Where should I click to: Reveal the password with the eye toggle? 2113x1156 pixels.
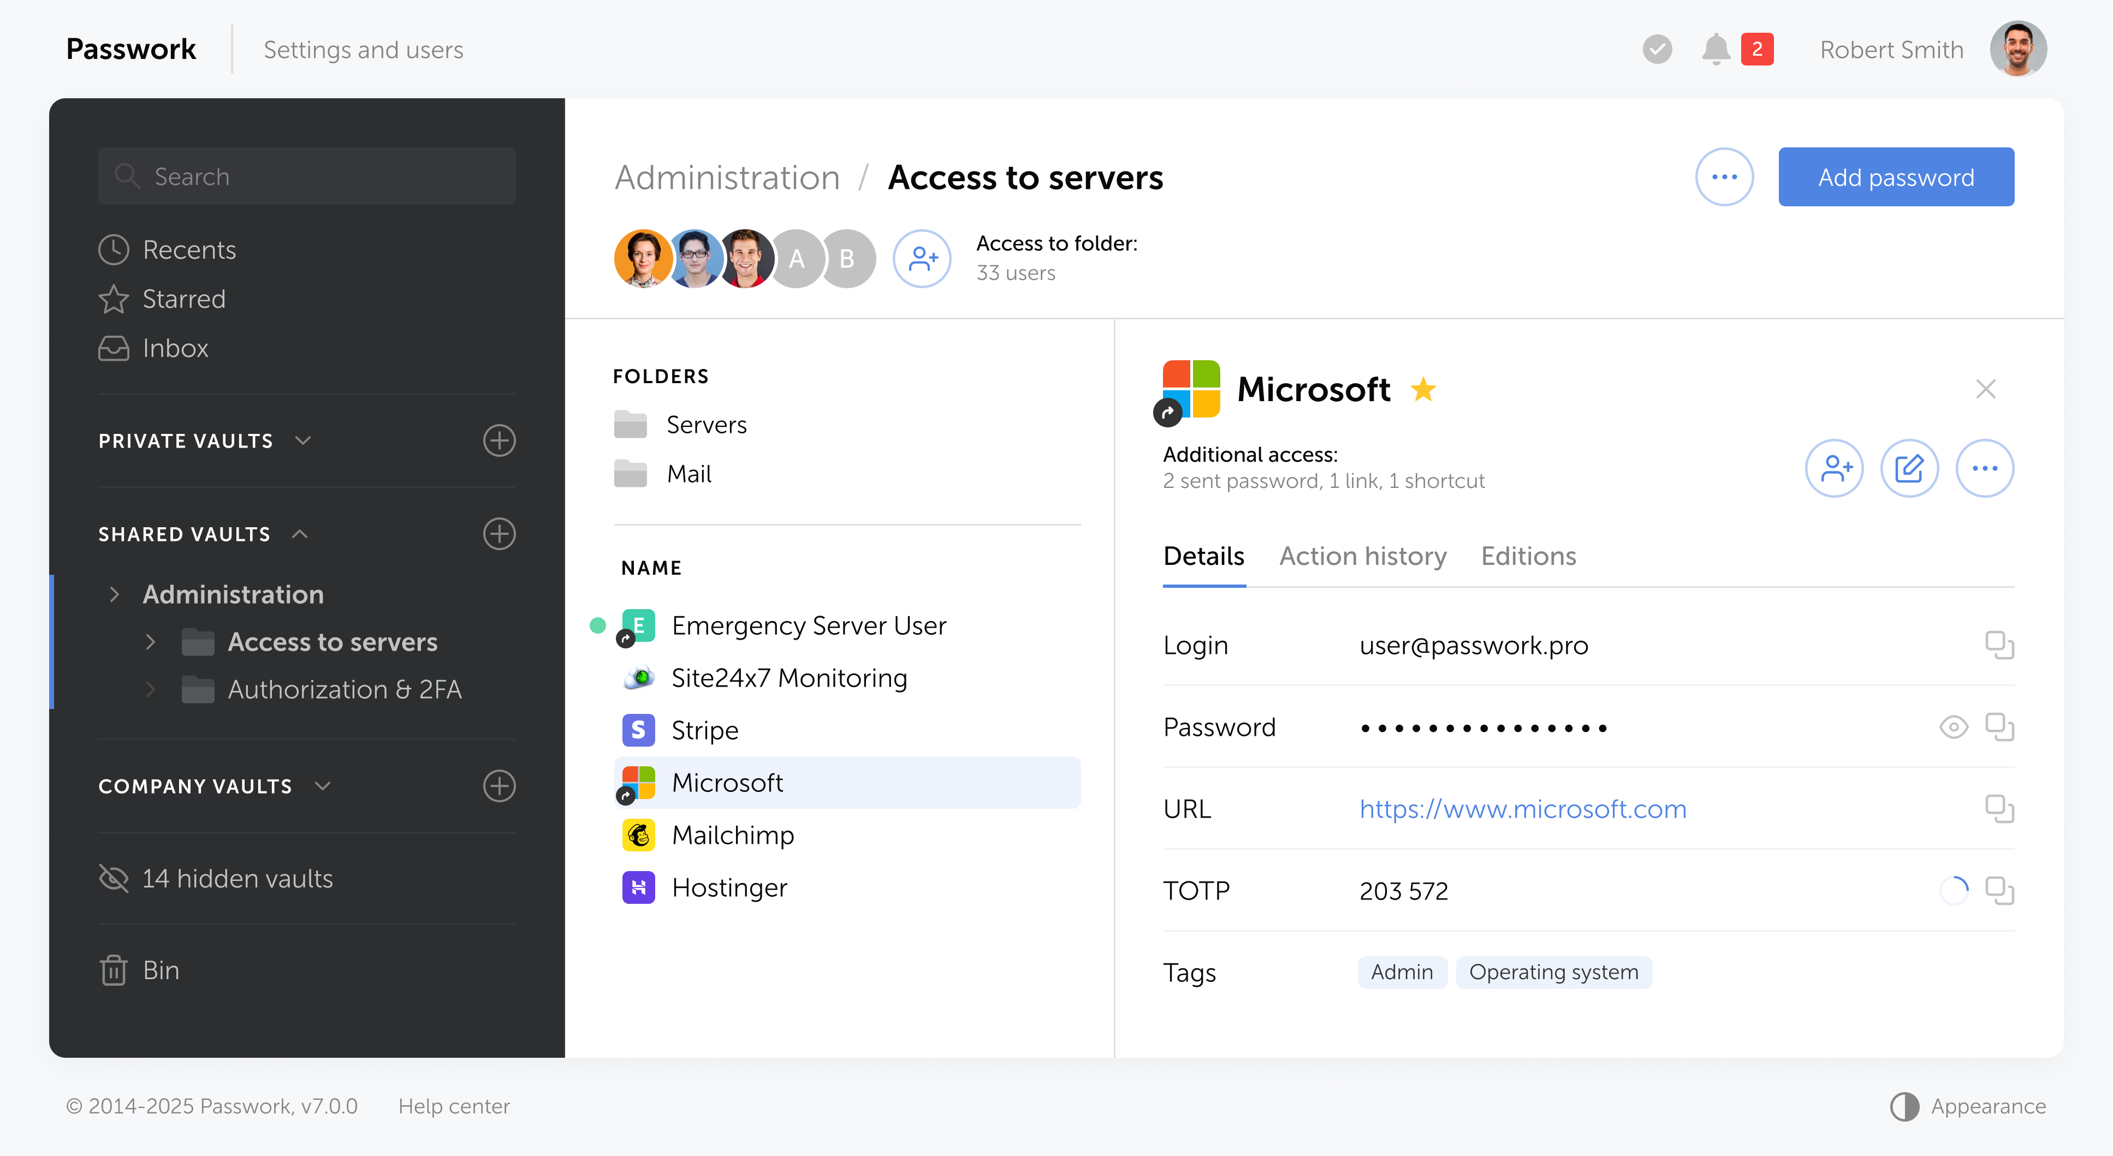[x=1954, y=726]
